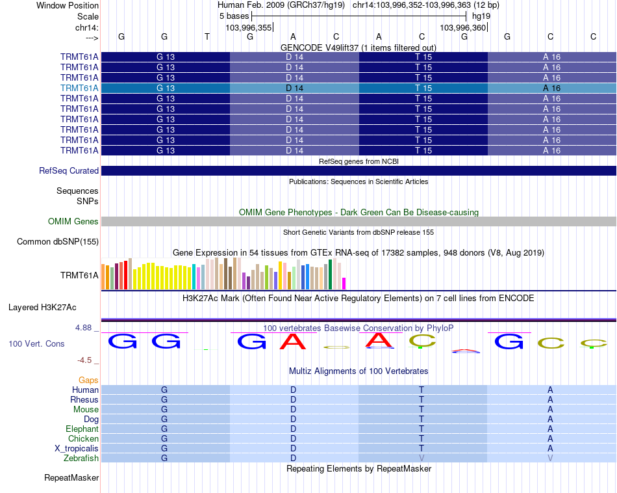Click the Window Position label
617x493 pixels.
68,5
